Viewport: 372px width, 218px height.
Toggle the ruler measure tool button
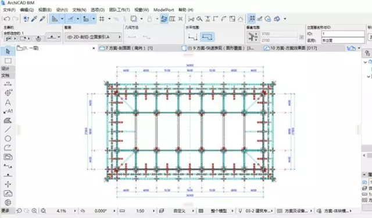click(86, 19)
